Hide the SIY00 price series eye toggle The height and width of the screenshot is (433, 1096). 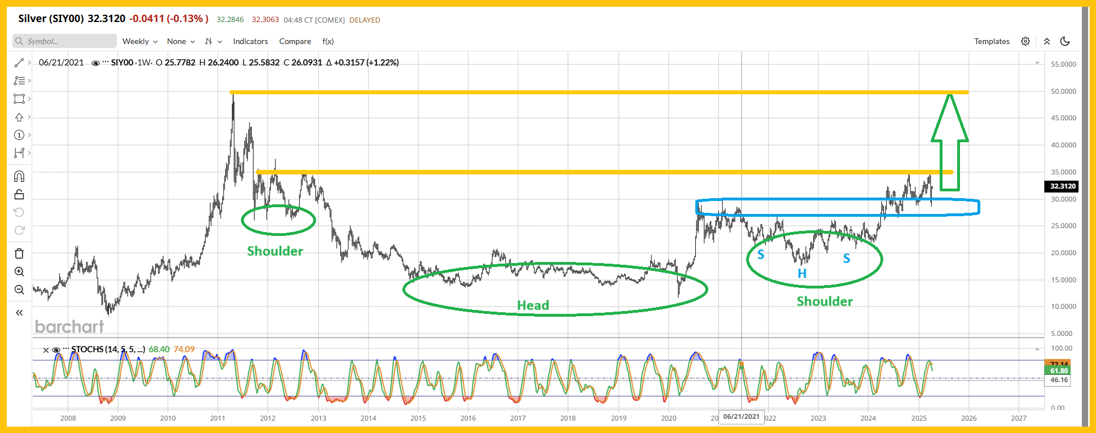click(x=96, y=63)
